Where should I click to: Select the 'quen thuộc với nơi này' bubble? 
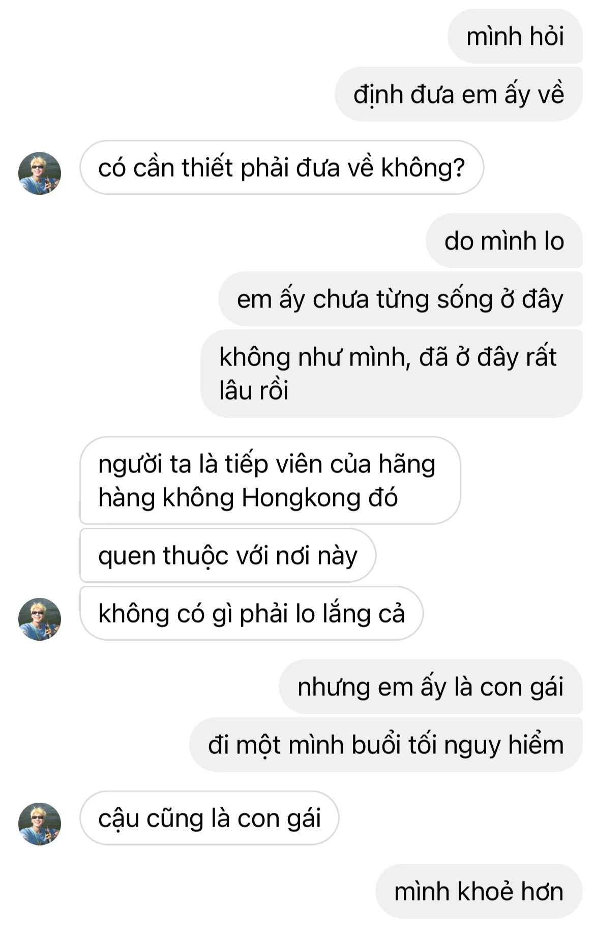click(228, 555)
